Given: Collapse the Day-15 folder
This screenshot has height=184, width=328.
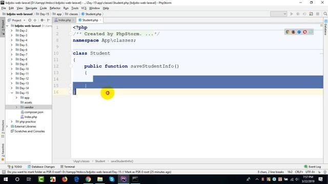Looking at the screenshot, I should (x=12, y=93).
